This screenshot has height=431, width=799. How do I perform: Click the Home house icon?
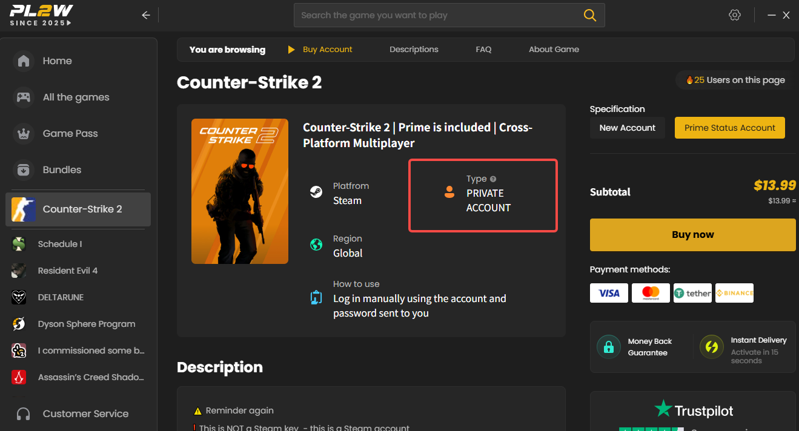24,61
